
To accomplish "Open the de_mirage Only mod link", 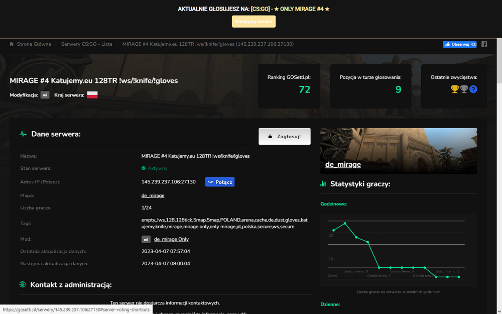I will pos(171,239).
